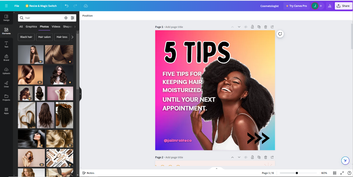Collapse the side panel with the arrow
Image resolution: width=353 pixels, height=177 pixels.
click(x=80, y=94)
